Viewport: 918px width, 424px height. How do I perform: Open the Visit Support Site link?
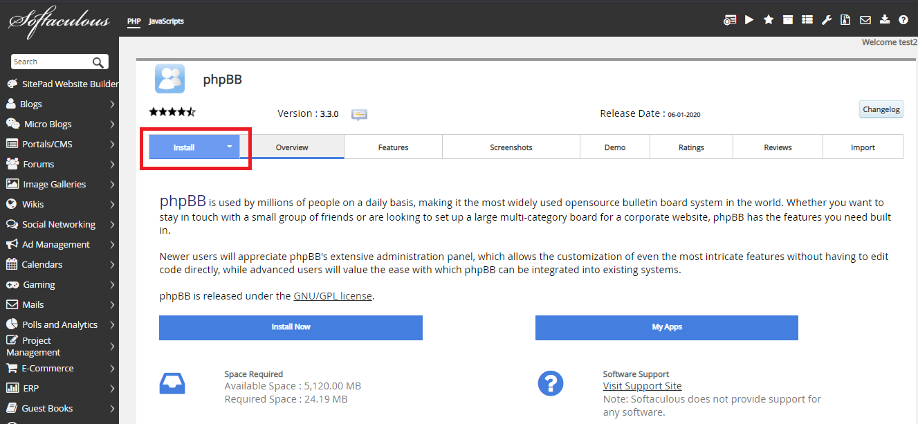pos(643,386)
